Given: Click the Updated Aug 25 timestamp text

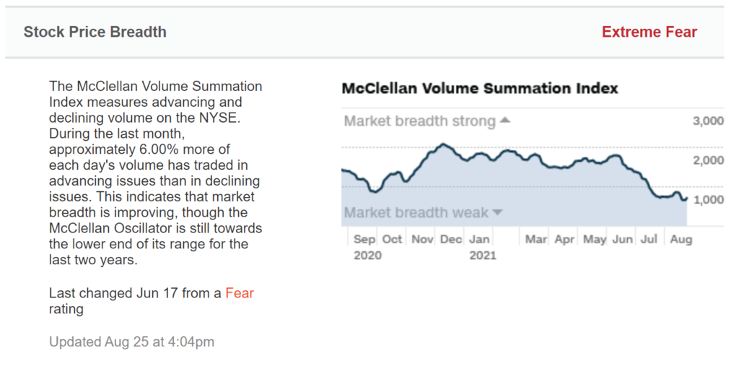Looking at the screenshot, I should [131, 341].
